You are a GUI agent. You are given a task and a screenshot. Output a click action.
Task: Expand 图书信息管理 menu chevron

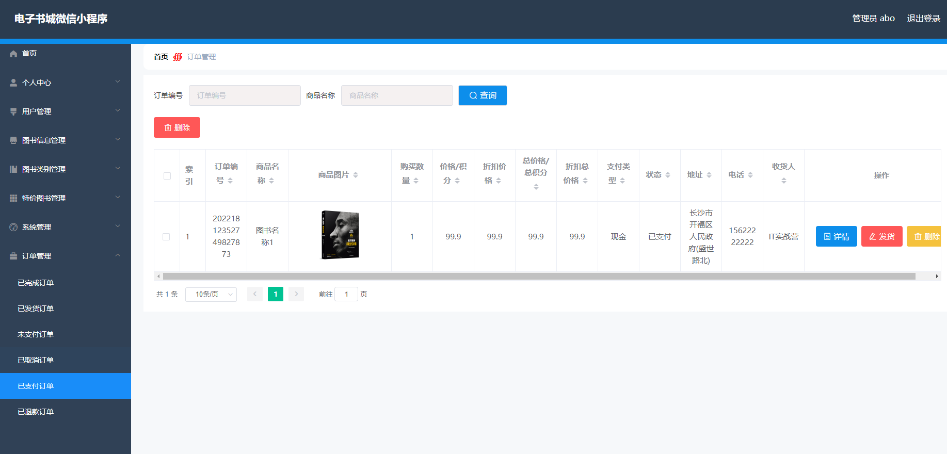118,139
